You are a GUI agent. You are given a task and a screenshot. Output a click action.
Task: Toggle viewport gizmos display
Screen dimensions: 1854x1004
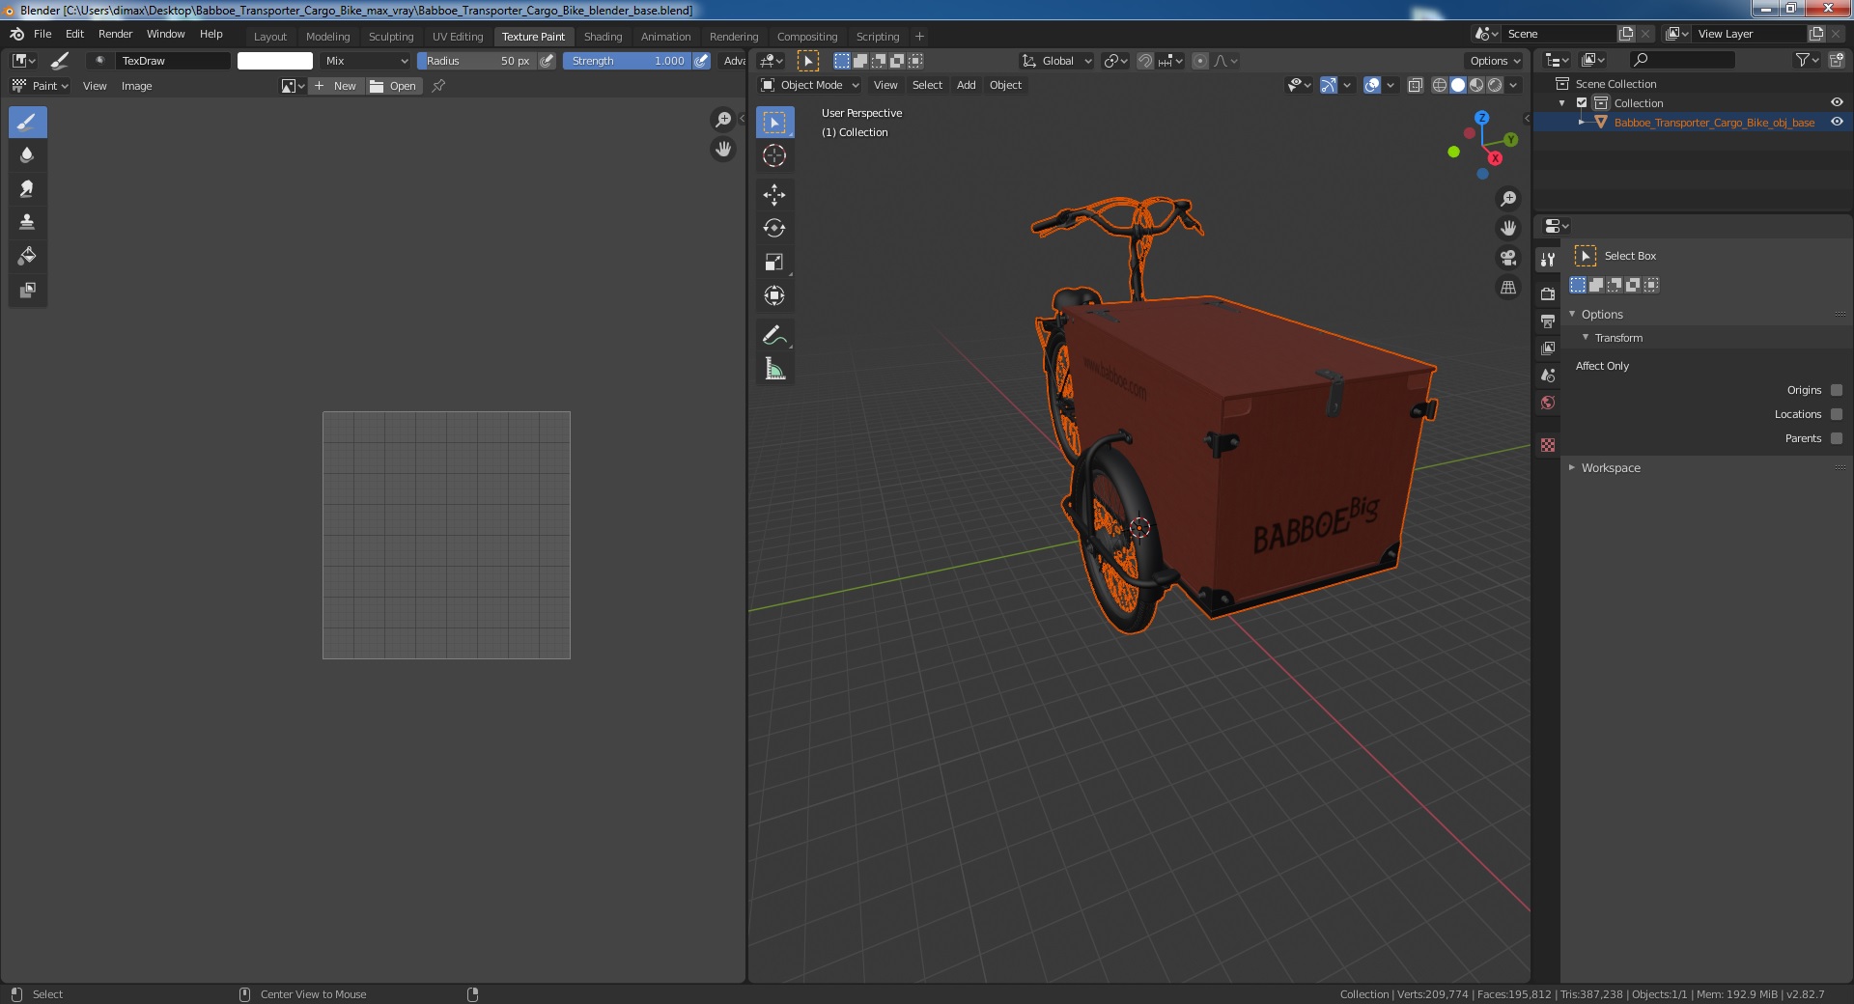pyautogui.click(x=1329, y=85)
